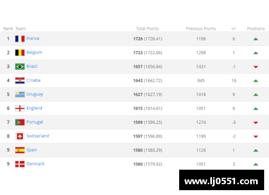Click the France flag icon

[20, 39]
